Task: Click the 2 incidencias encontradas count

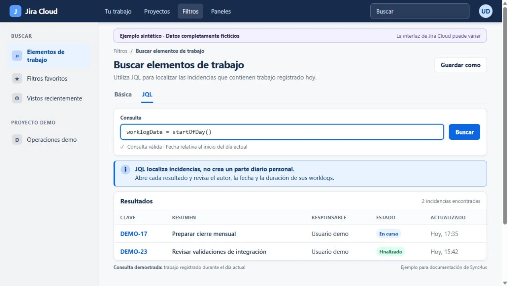Action: click(451, 201)
